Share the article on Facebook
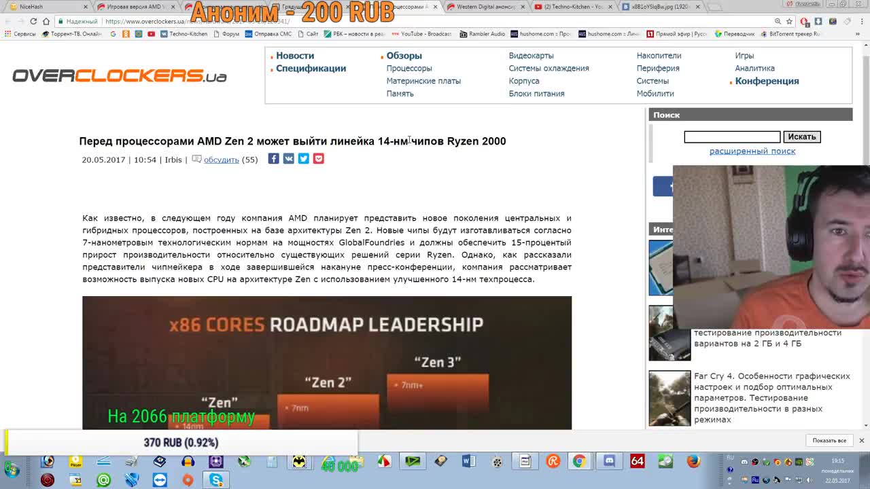Viewport: 870px width, 489px height. pyautogui.click(x=273, y=159)
